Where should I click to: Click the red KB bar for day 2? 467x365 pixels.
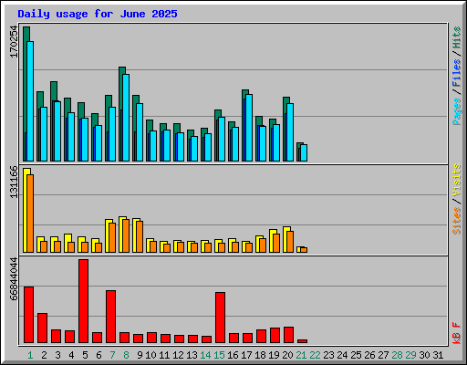coord(43,328)
